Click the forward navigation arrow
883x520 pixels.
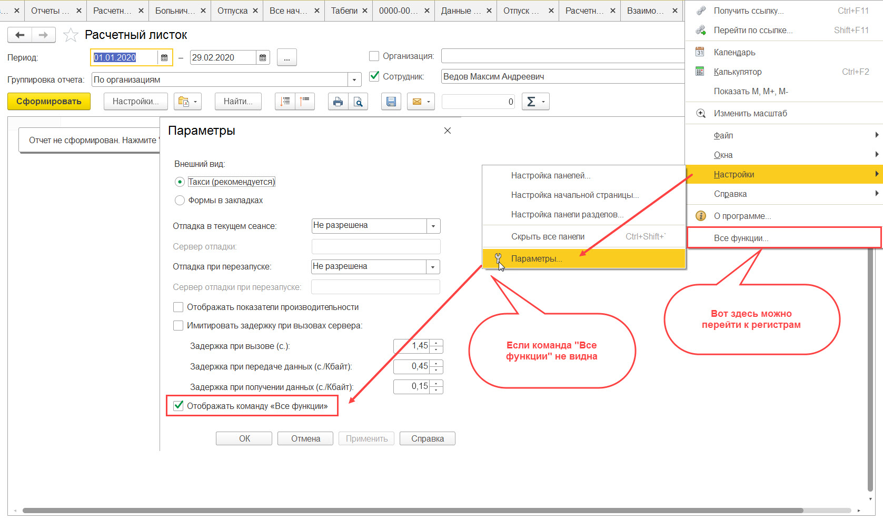(x=44, y=35)
